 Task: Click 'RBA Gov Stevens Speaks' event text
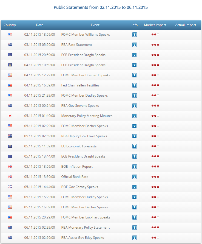coord(80,105)
